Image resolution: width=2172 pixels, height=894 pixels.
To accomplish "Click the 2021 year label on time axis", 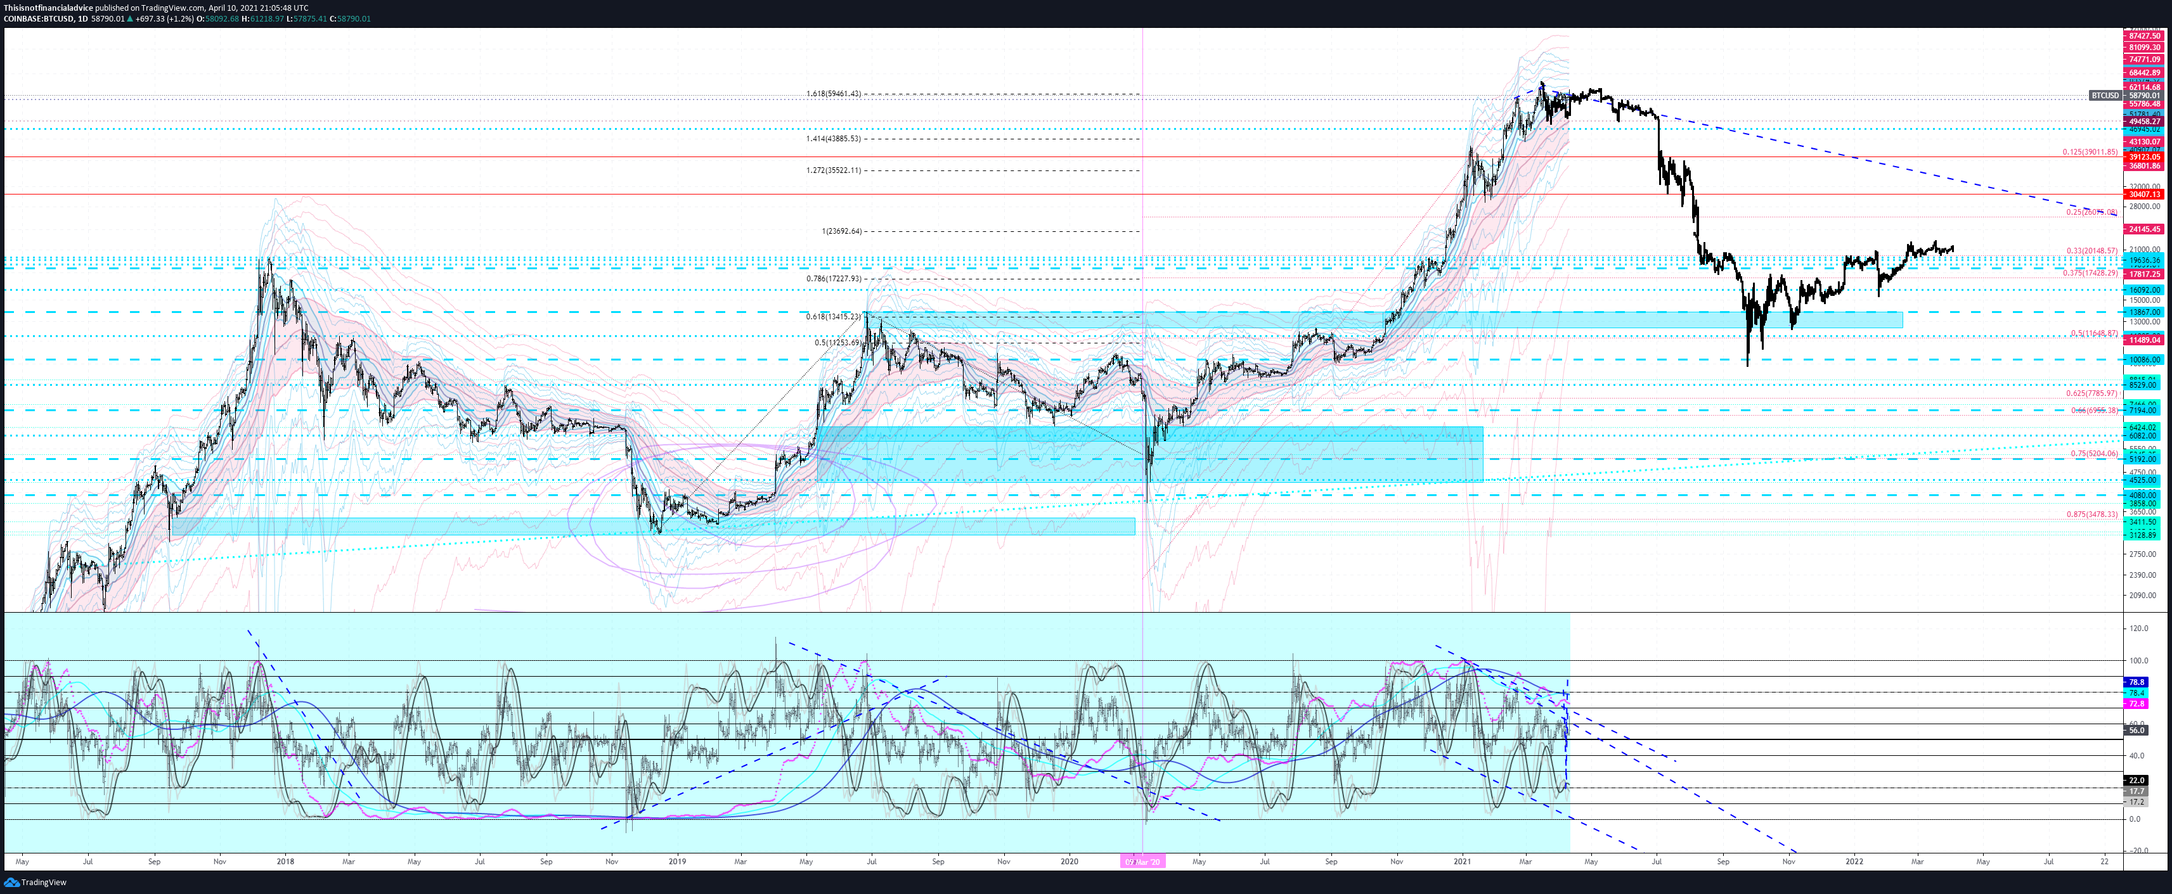I will coord(1462,862).
